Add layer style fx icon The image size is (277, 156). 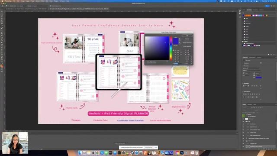(x=261, y=149)
